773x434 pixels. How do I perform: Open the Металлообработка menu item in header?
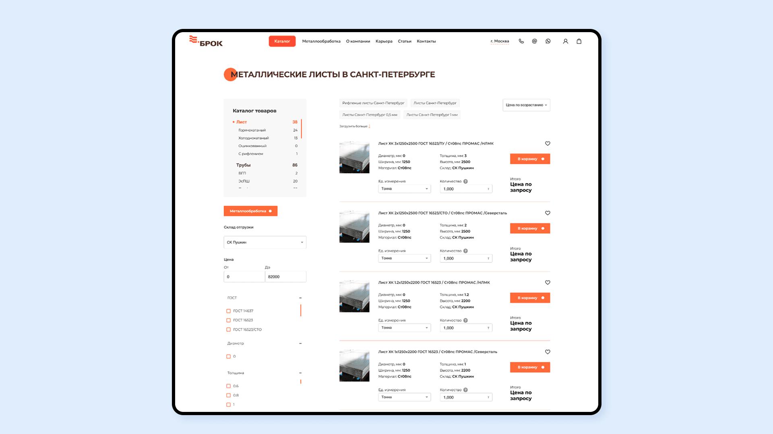[x=321, y=41]
